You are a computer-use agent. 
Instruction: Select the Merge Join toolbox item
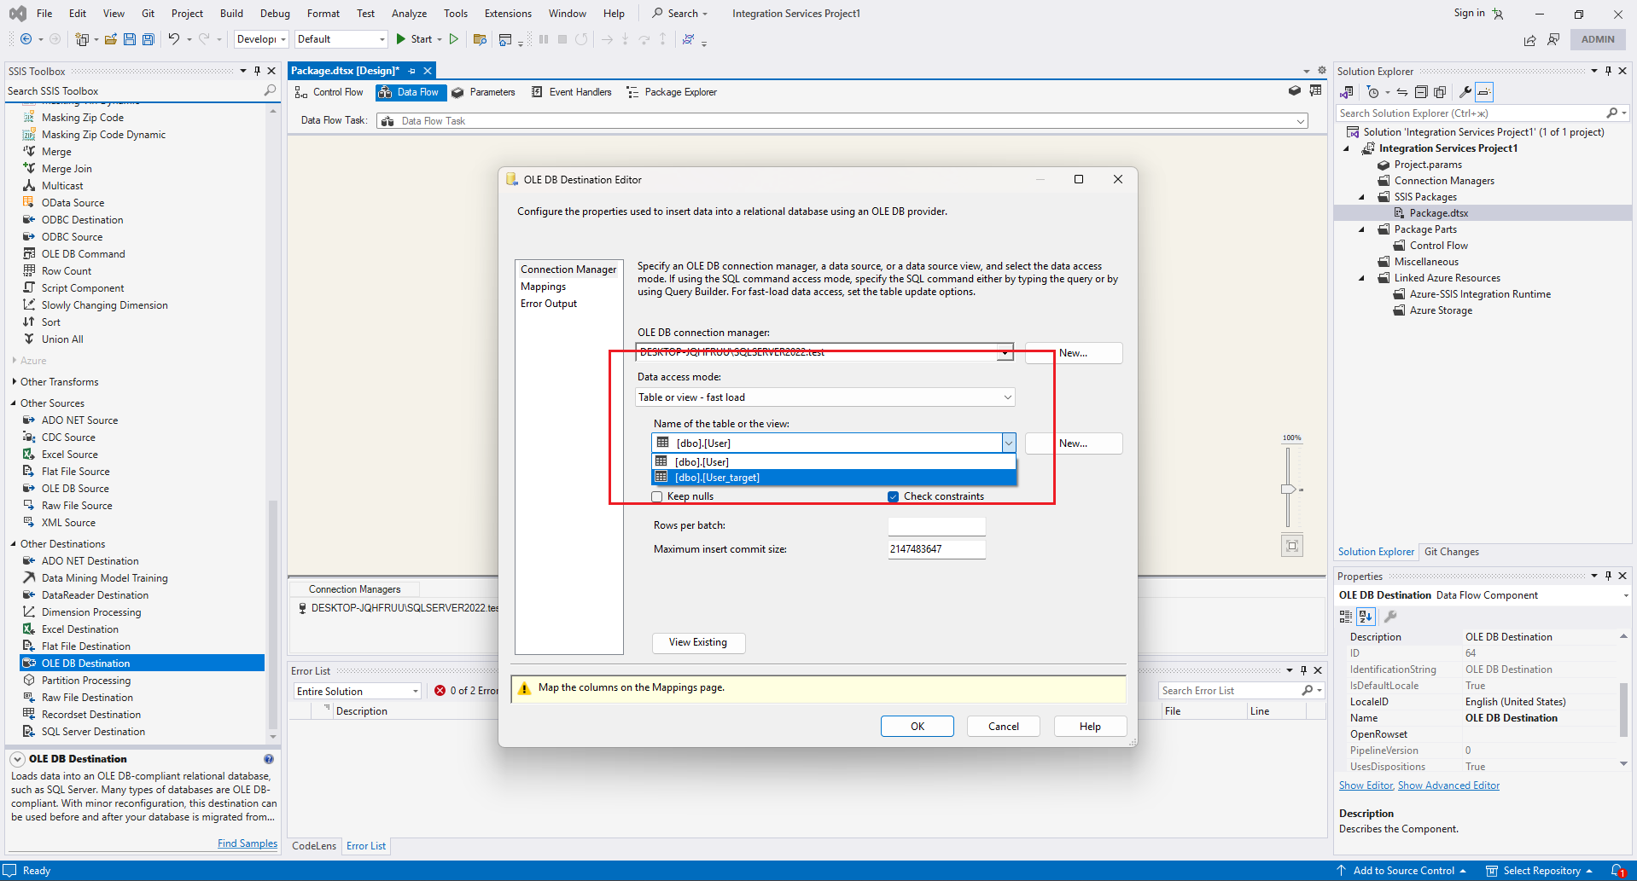coord(67,169)
